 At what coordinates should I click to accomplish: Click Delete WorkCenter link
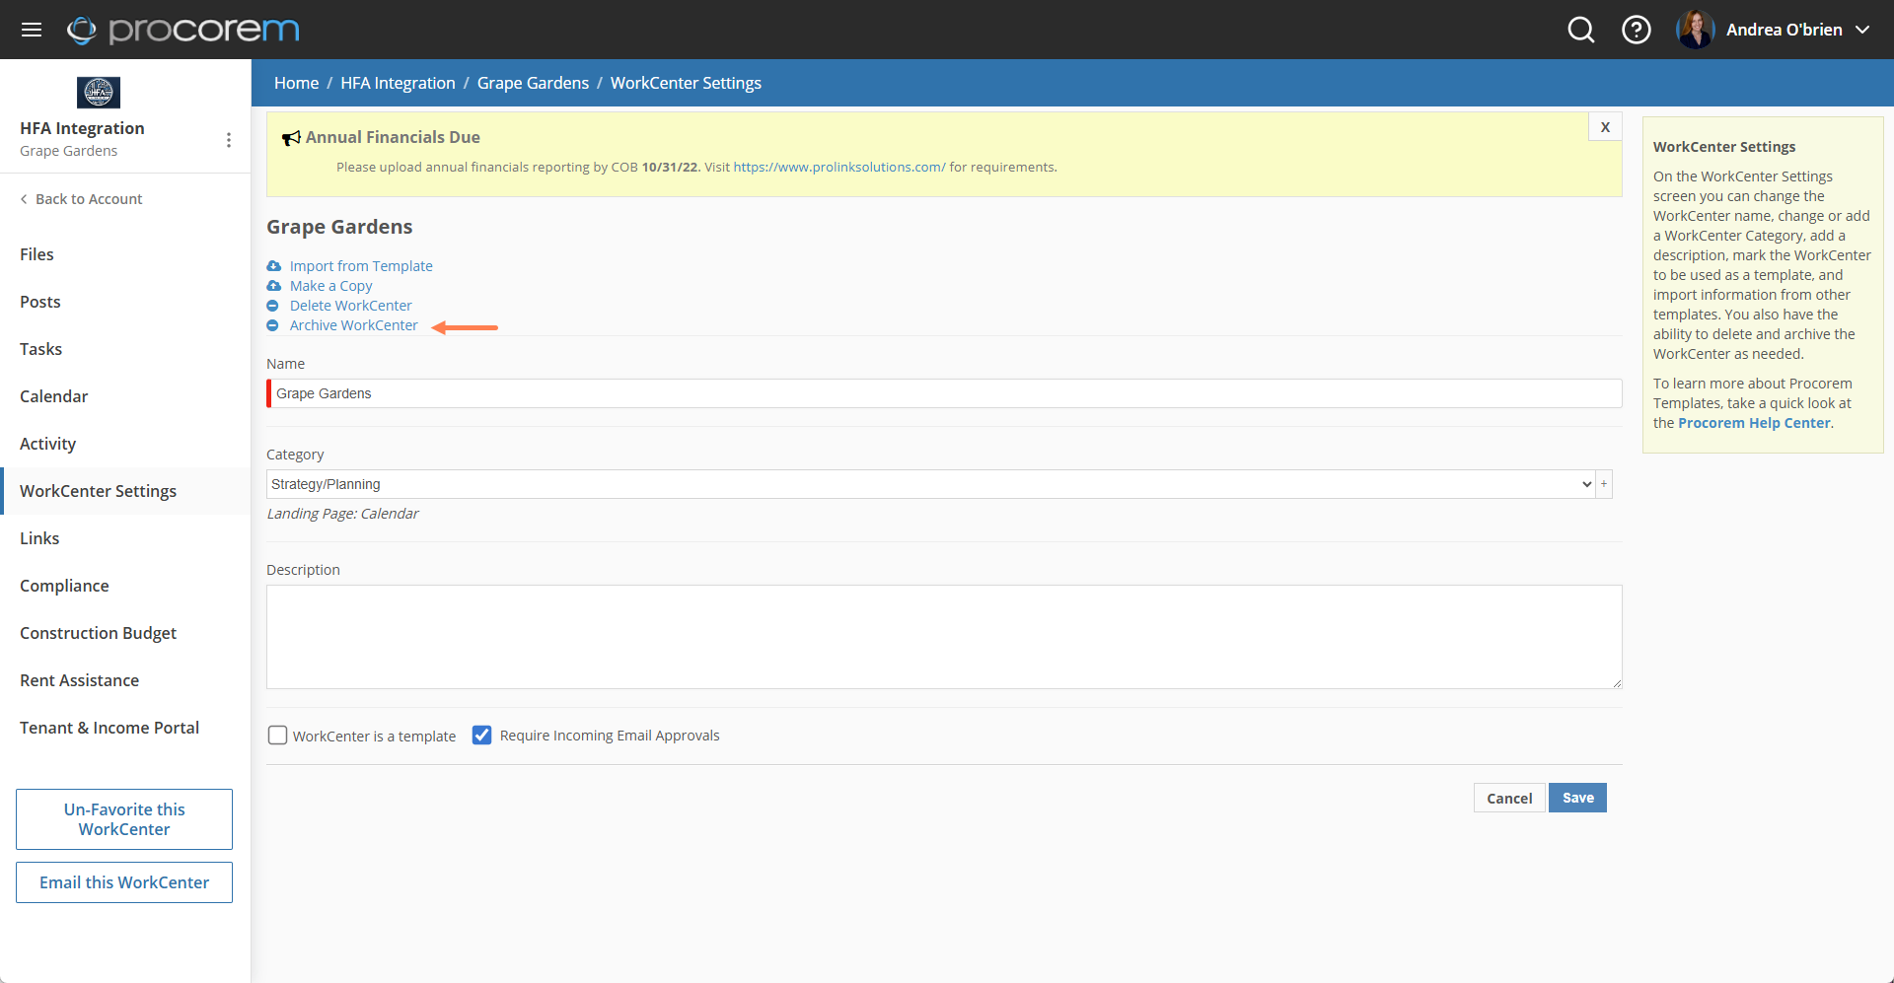click(351, 306)
